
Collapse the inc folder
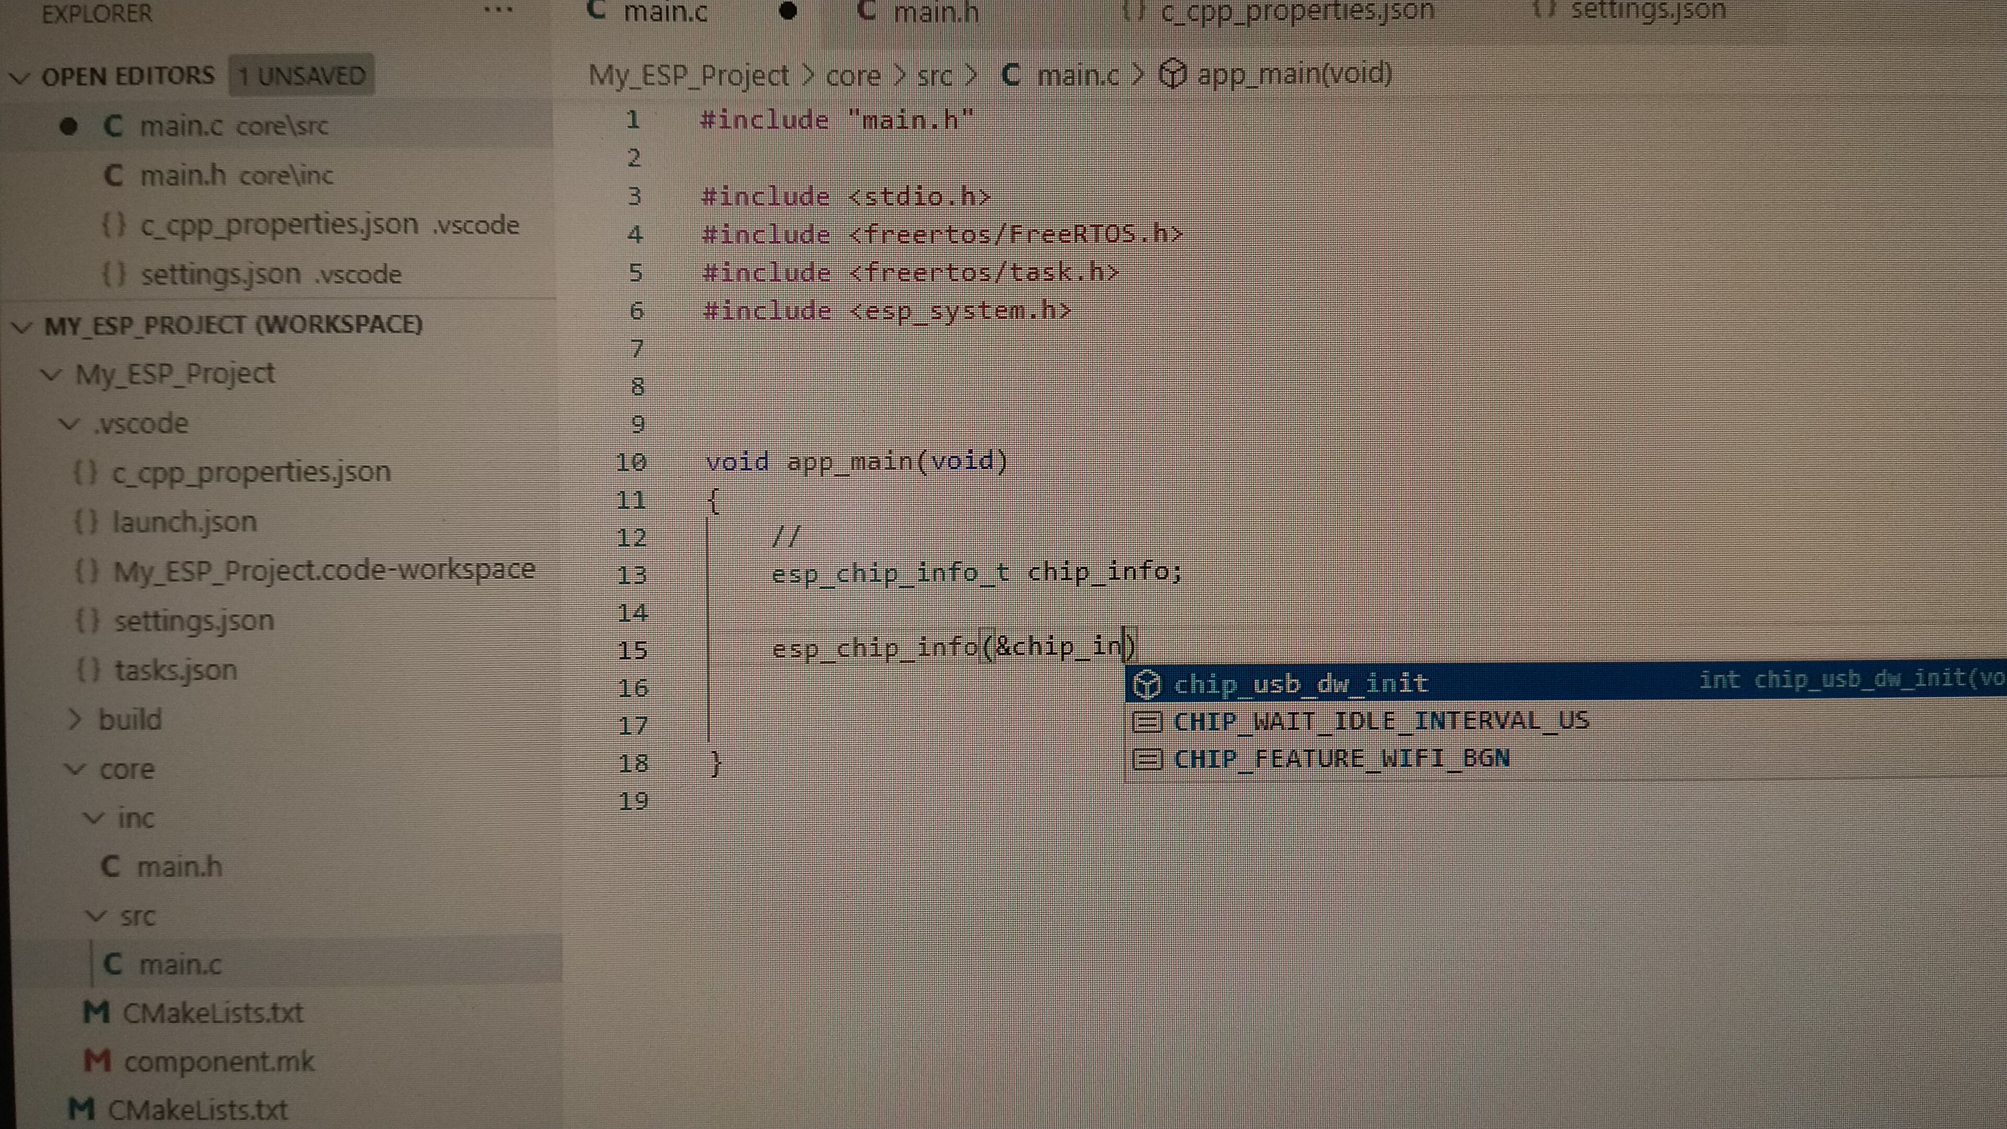coord(94,818)
